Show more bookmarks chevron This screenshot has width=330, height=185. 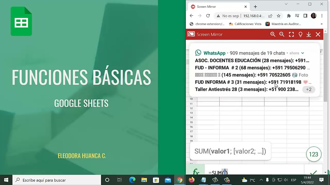click(321, 24)
